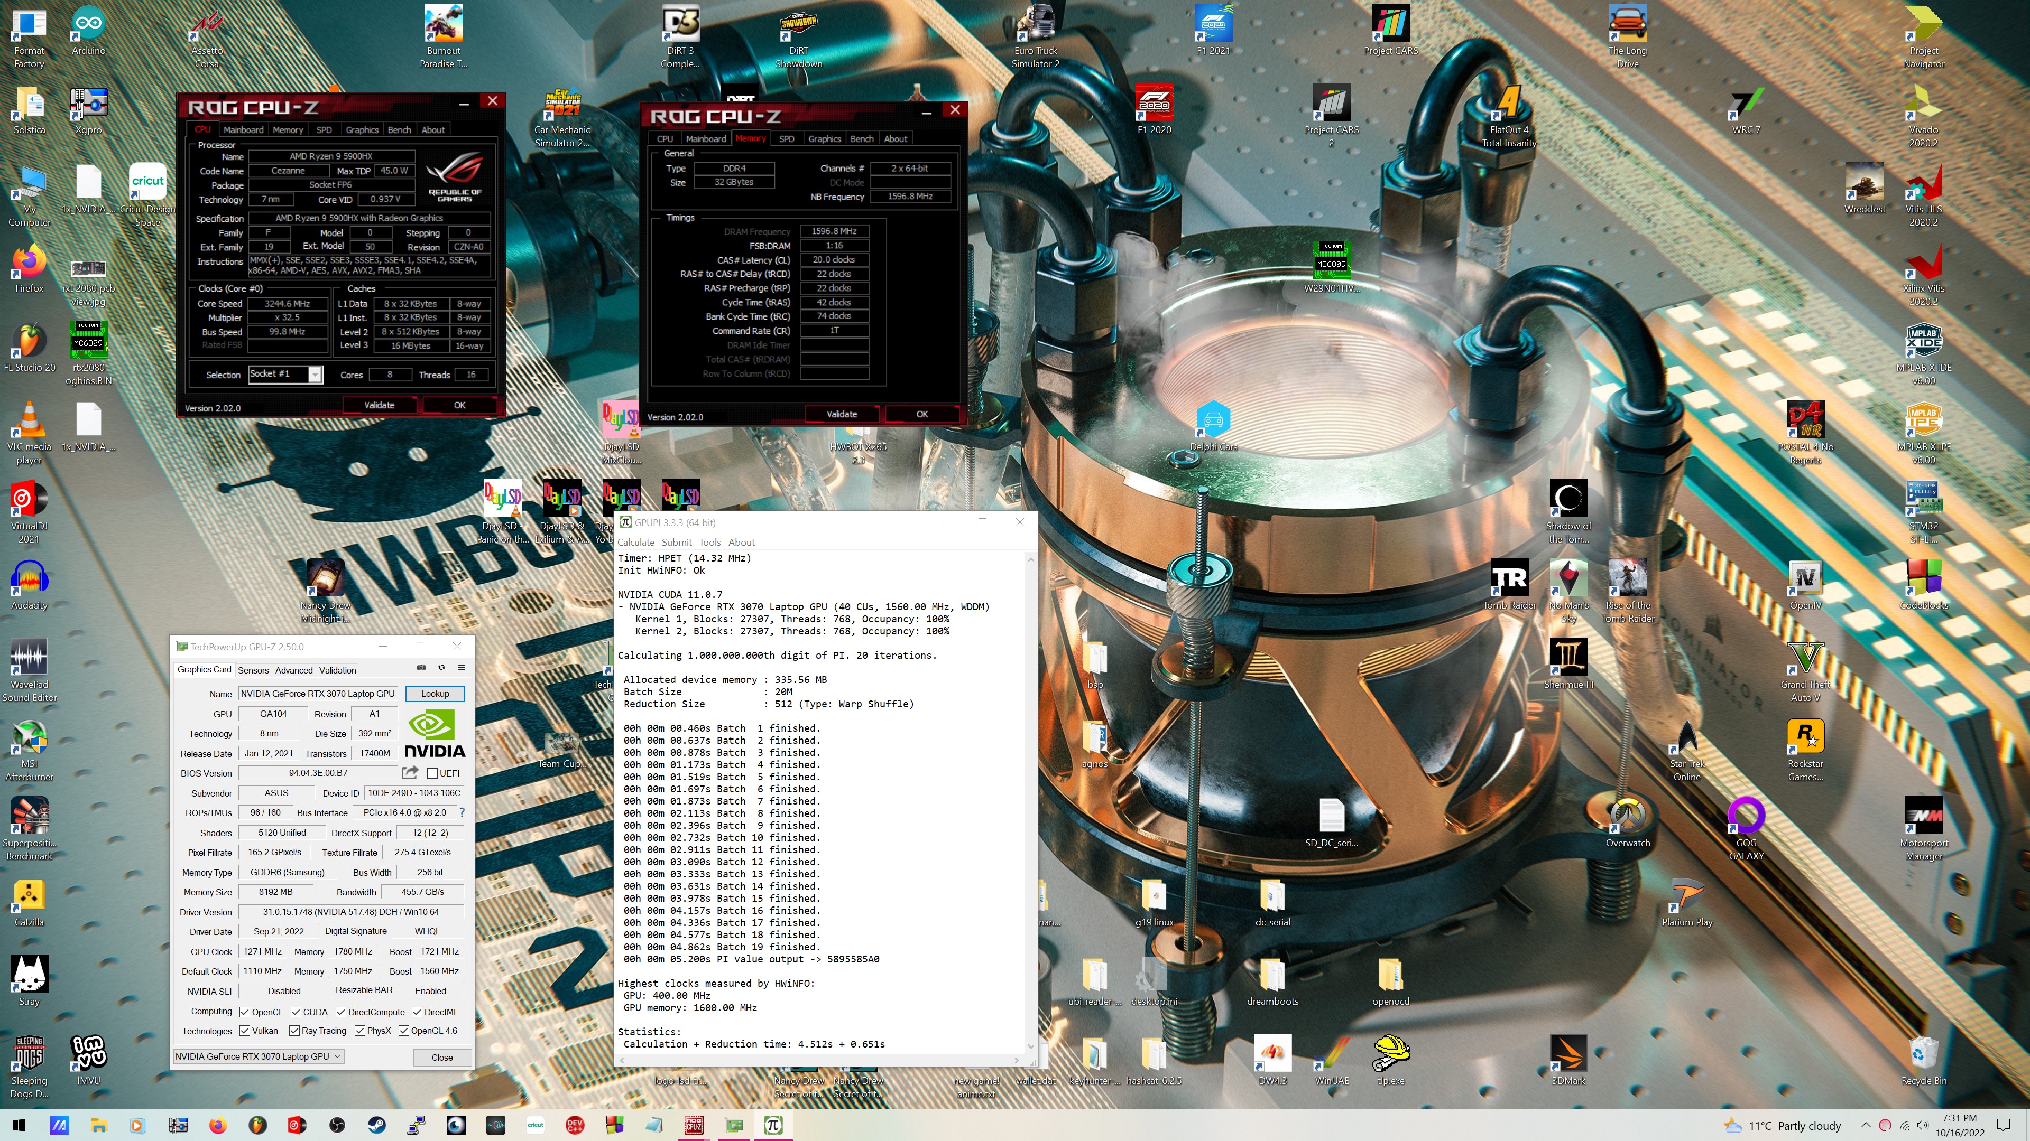Expand Socket #1 selection dropdown in CPU-Z
The height and width of the screenshot is (1141, 2030).
315,374
